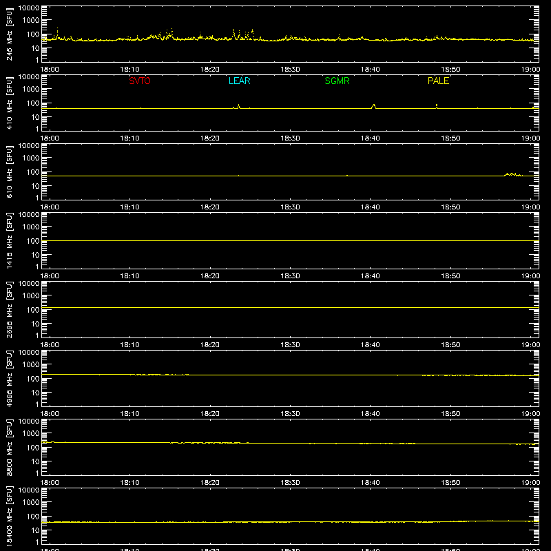Select the 1415 MHz [SFU] axis title
The image size is (551, 551).
pyautogui.click(x=10, y=240)
